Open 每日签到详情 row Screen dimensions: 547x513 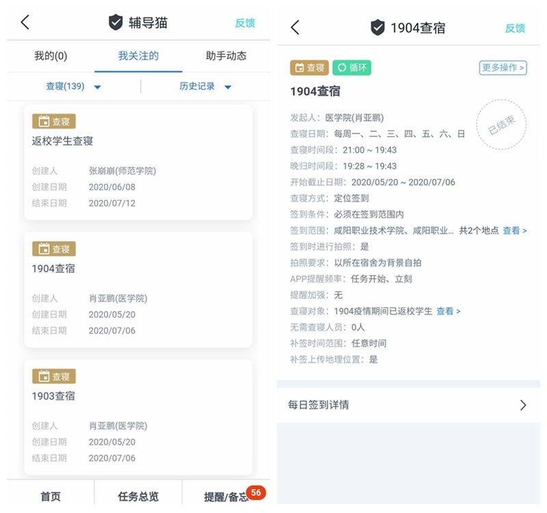[408, 405]
